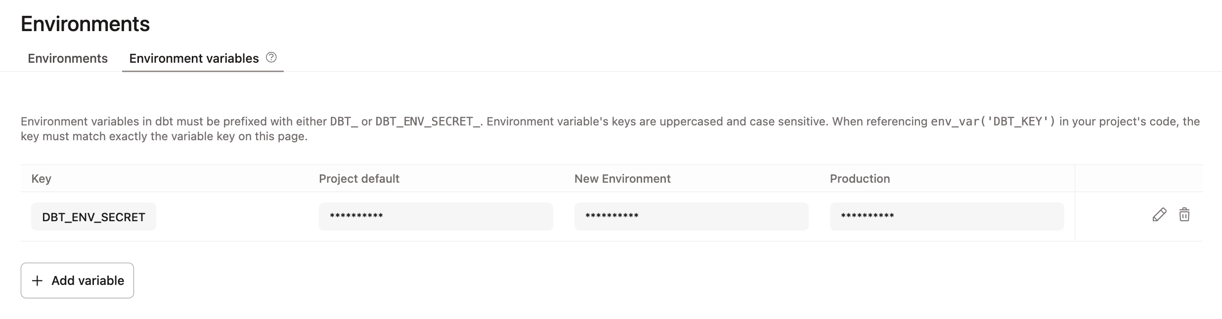Screen dimensions: 1222x319
Task: Click the masked Production value field
Action: coord(946,216)
